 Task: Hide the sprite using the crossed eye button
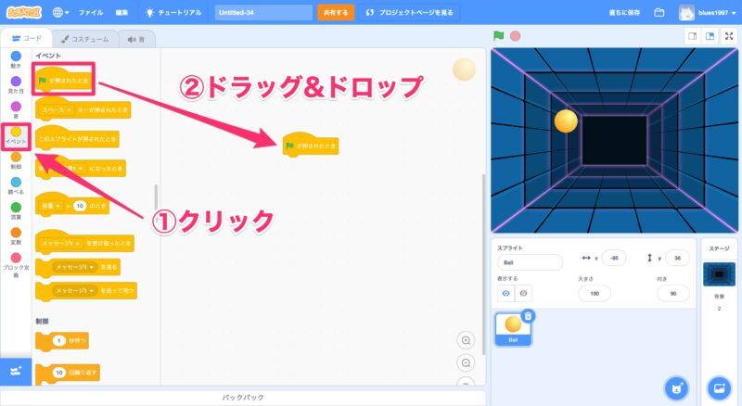click(524, 293)
